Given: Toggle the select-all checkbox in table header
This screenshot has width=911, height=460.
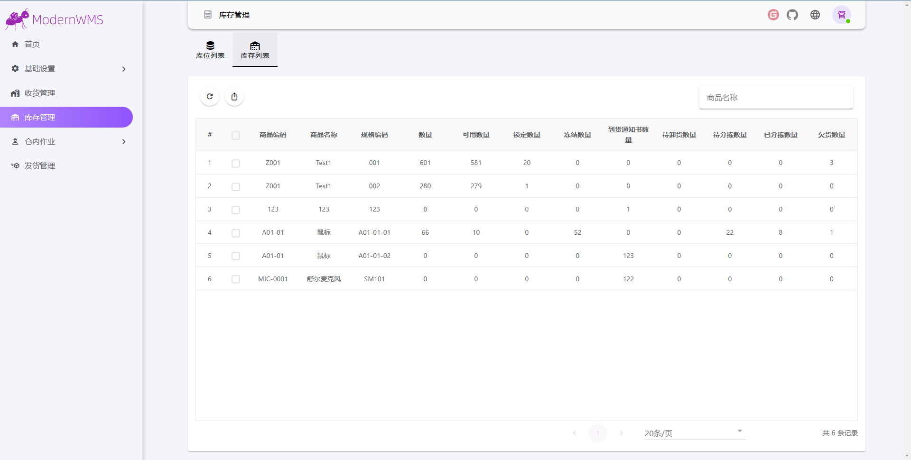Looking at the screenshot, I should [x=236, y=136].
